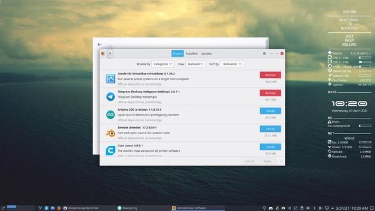The image size is (375, 211).
Task: Click 'Run several virtual systems' description
Action: (154, 79)
